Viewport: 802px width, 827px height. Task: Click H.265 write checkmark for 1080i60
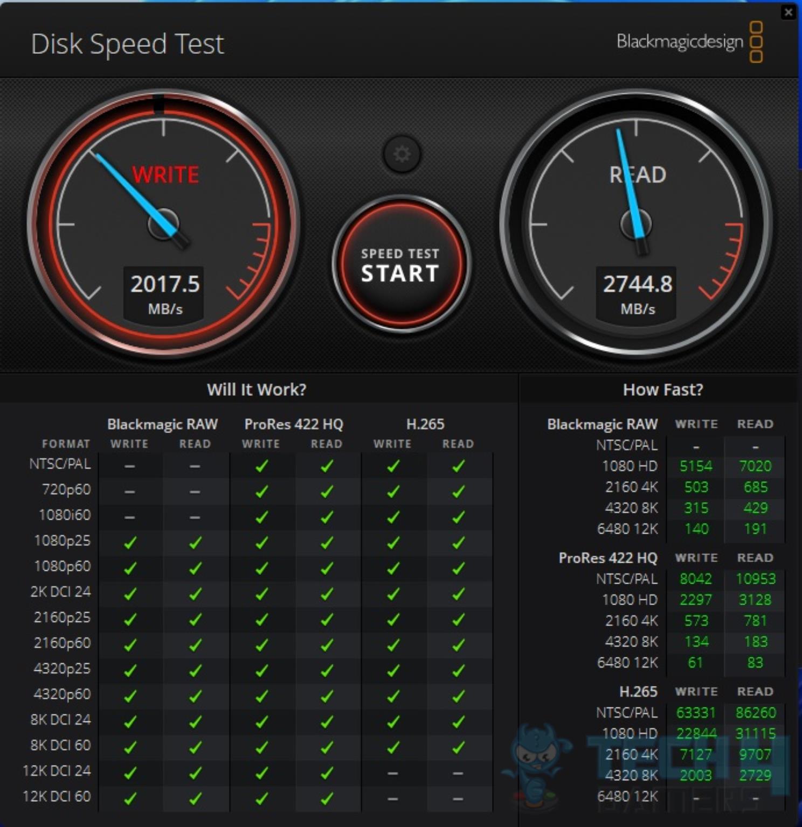393,517
